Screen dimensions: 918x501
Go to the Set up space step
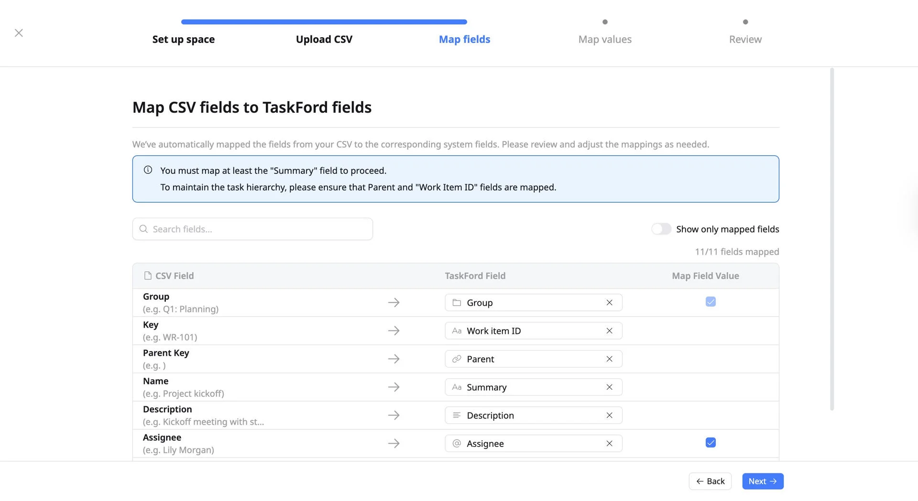(x=184, y=40)
